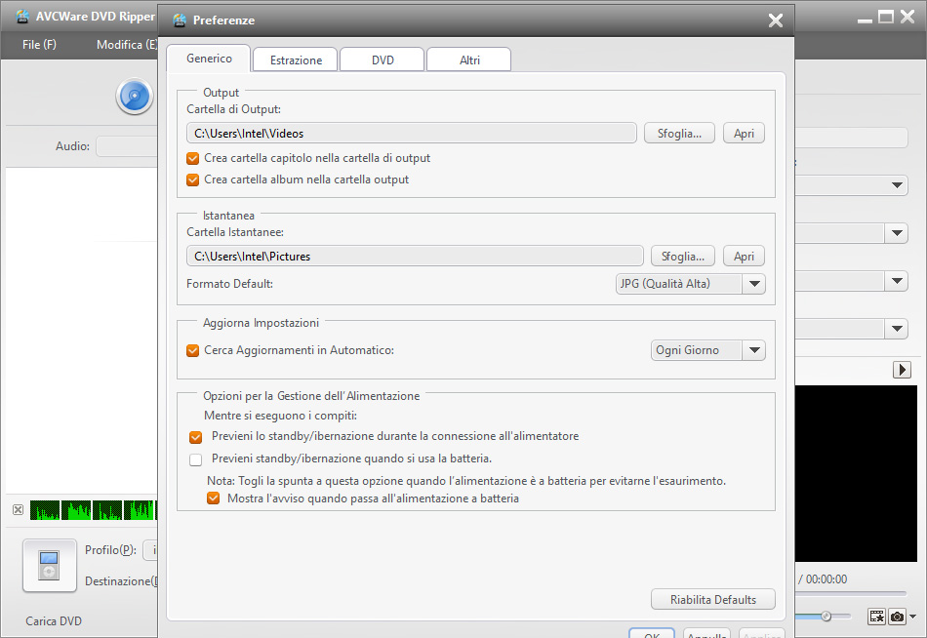The image size is (927, 638).
Task: Toggle Cerca Aggiornamenti in Automatico checkbox
Action: pos(193,350)
